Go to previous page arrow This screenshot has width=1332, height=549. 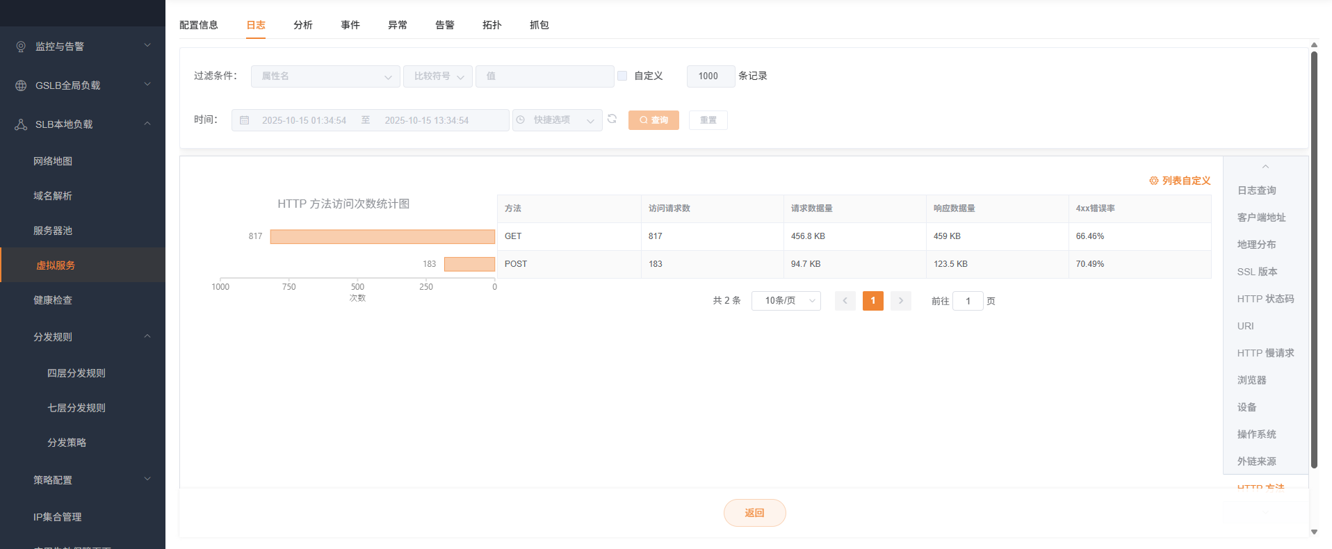coord(845,301)
